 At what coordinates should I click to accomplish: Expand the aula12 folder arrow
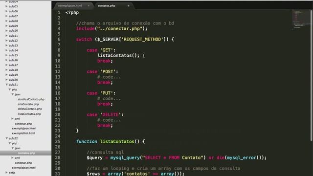6,41
